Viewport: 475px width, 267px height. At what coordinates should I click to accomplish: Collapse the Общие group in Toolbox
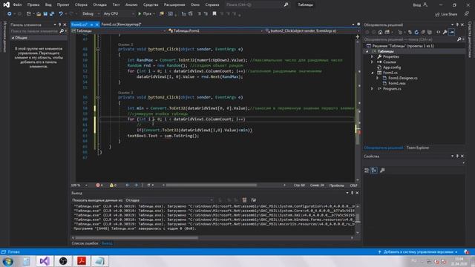[x=13, y=38]
